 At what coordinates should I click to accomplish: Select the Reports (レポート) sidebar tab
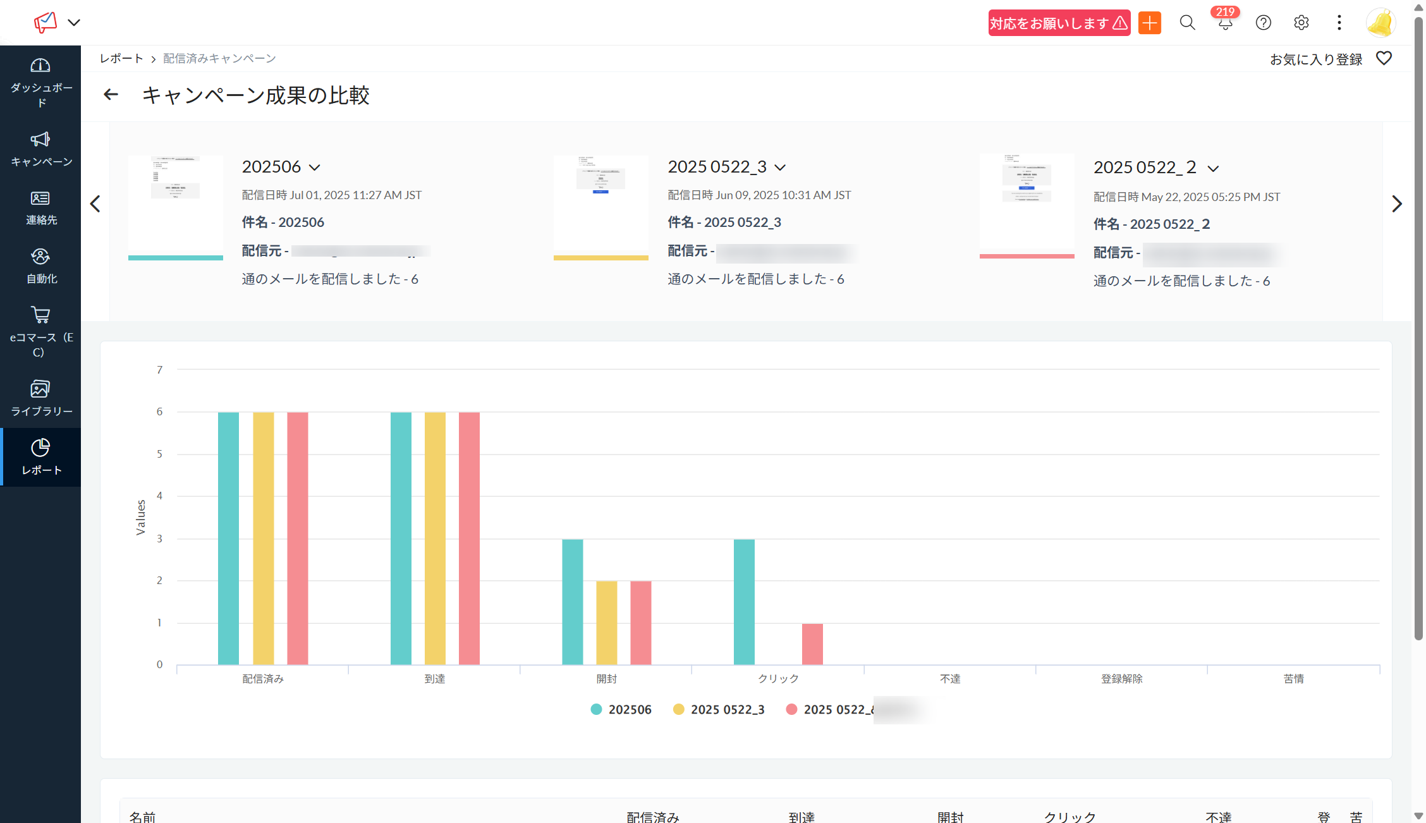click(x=40, y=456)
